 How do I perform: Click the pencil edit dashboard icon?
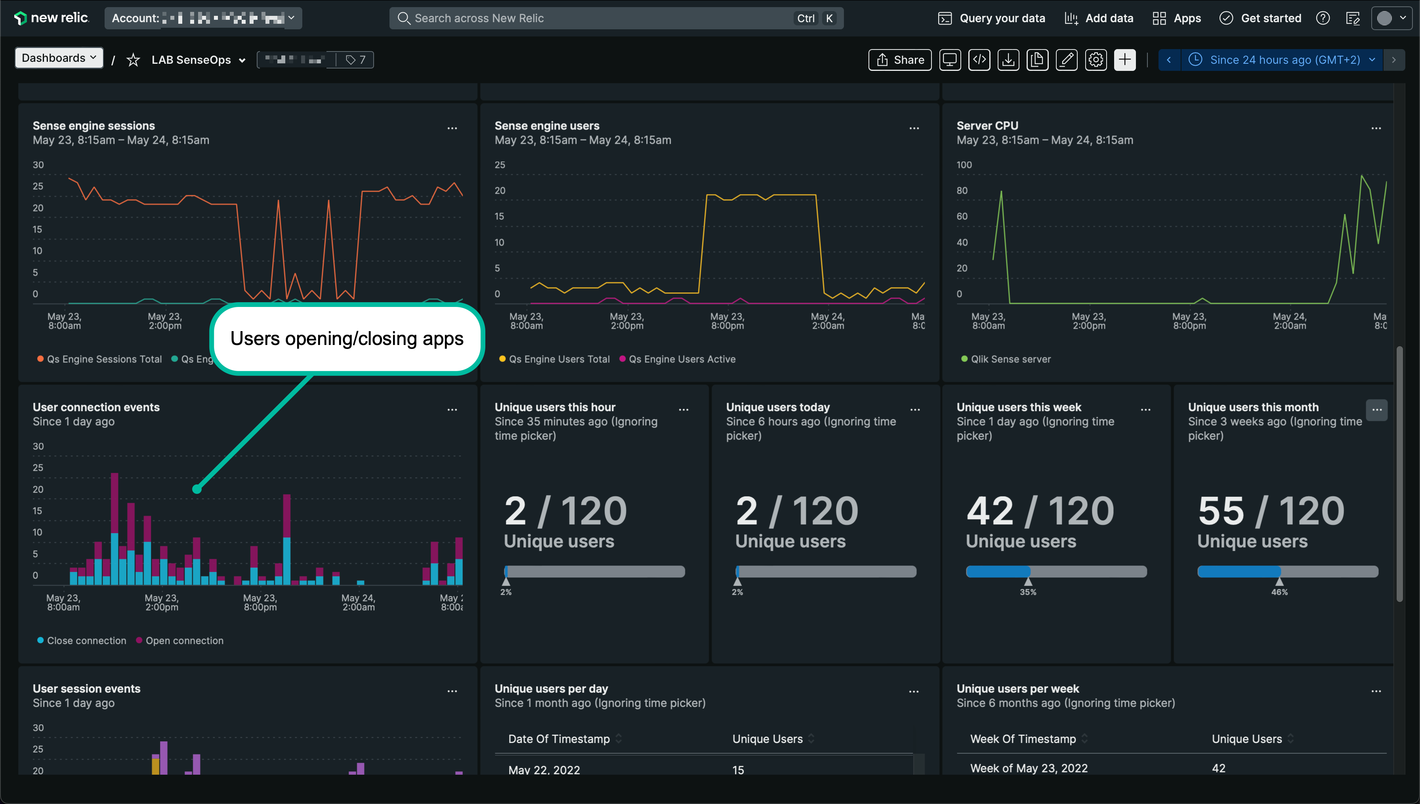[x=1067, y=60]
